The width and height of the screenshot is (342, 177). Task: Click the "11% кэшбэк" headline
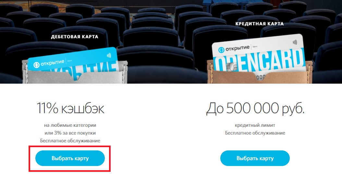click(x=70, y=108)
